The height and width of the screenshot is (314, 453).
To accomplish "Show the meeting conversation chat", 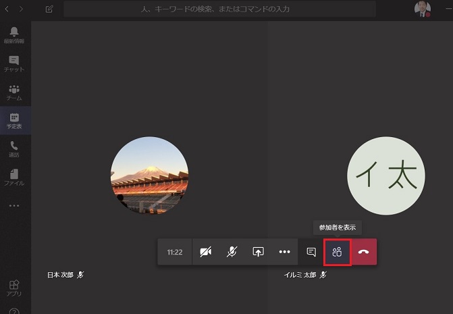I will click(311, 252).
